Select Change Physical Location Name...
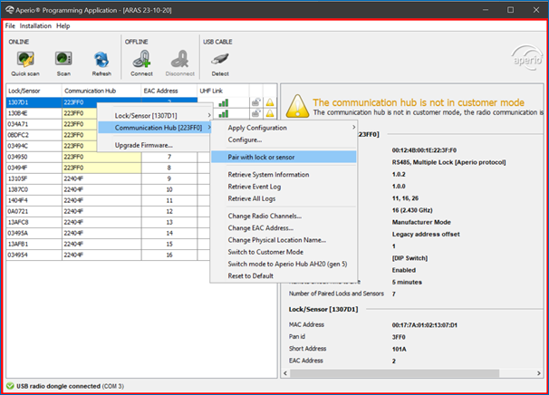The width and height of the screenshot is (549, 395). (284, 240)
